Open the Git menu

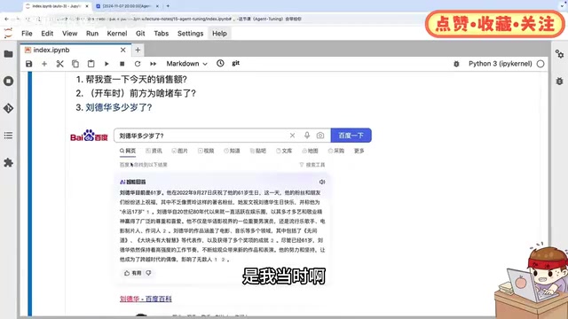(140, 34)
